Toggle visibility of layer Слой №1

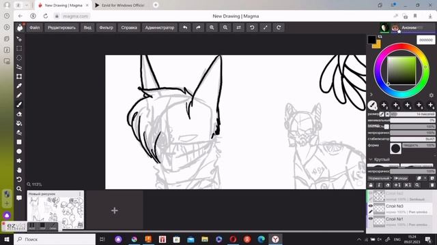tap(370, 218)
